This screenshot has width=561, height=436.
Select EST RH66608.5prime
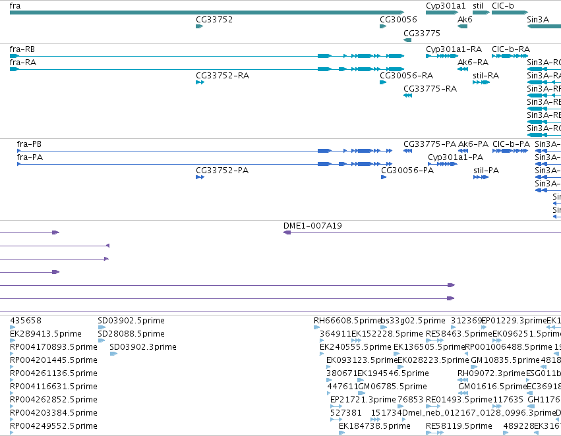click(347, 321)
